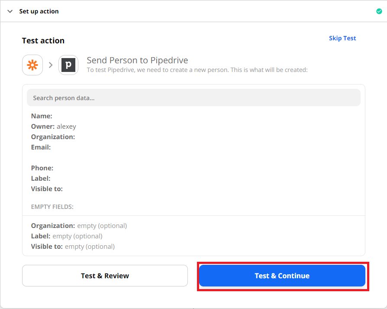The width and height of the screenshot is (387, 309).
Task: Click the Pipedrive app icon
Action: [68, 65]
